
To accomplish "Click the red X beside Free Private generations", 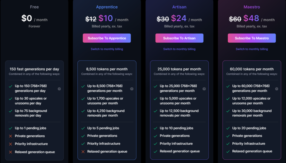I will point(11,136).
